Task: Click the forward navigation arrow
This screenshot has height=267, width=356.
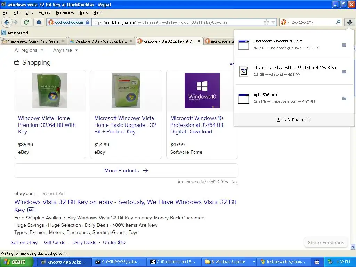Action: pyautogui.click(x=15, y=22)
